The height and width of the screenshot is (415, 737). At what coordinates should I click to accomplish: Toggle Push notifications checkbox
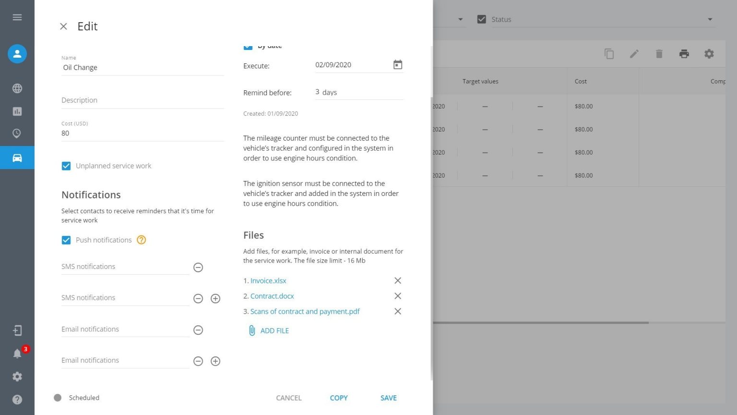click(x=66, y=240)
